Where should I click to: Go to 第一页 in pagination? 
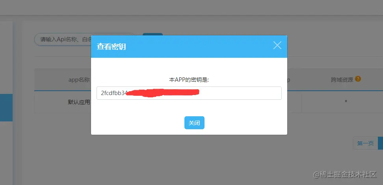(x=365, y=143)
